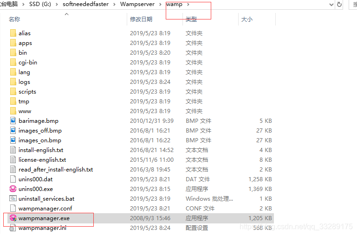Select the file name uninstall_services.bat
357x235 pixels.
(x=46, y=199)
